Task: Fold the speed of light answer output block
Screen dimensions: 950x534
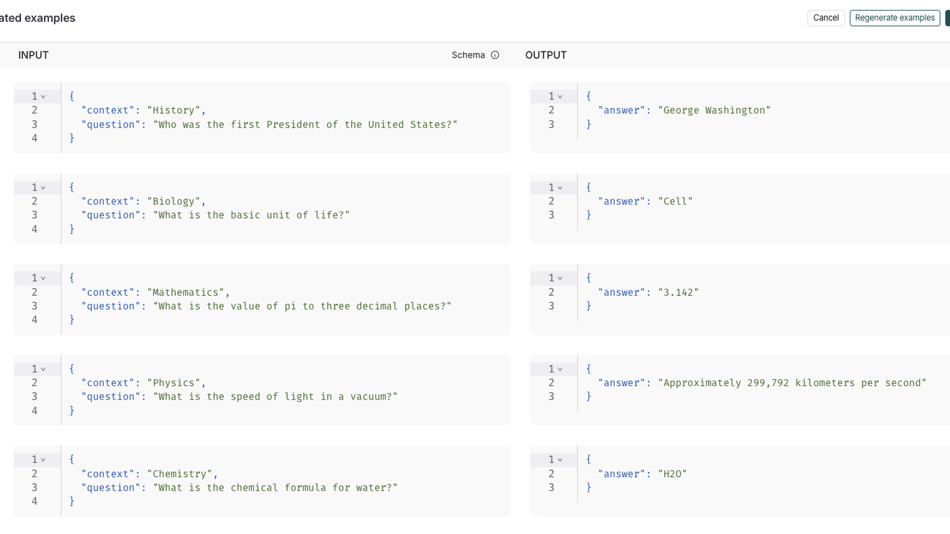Action: click(560, 369)
